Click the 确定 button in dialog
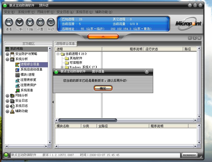212x162 pixels. 103,88
